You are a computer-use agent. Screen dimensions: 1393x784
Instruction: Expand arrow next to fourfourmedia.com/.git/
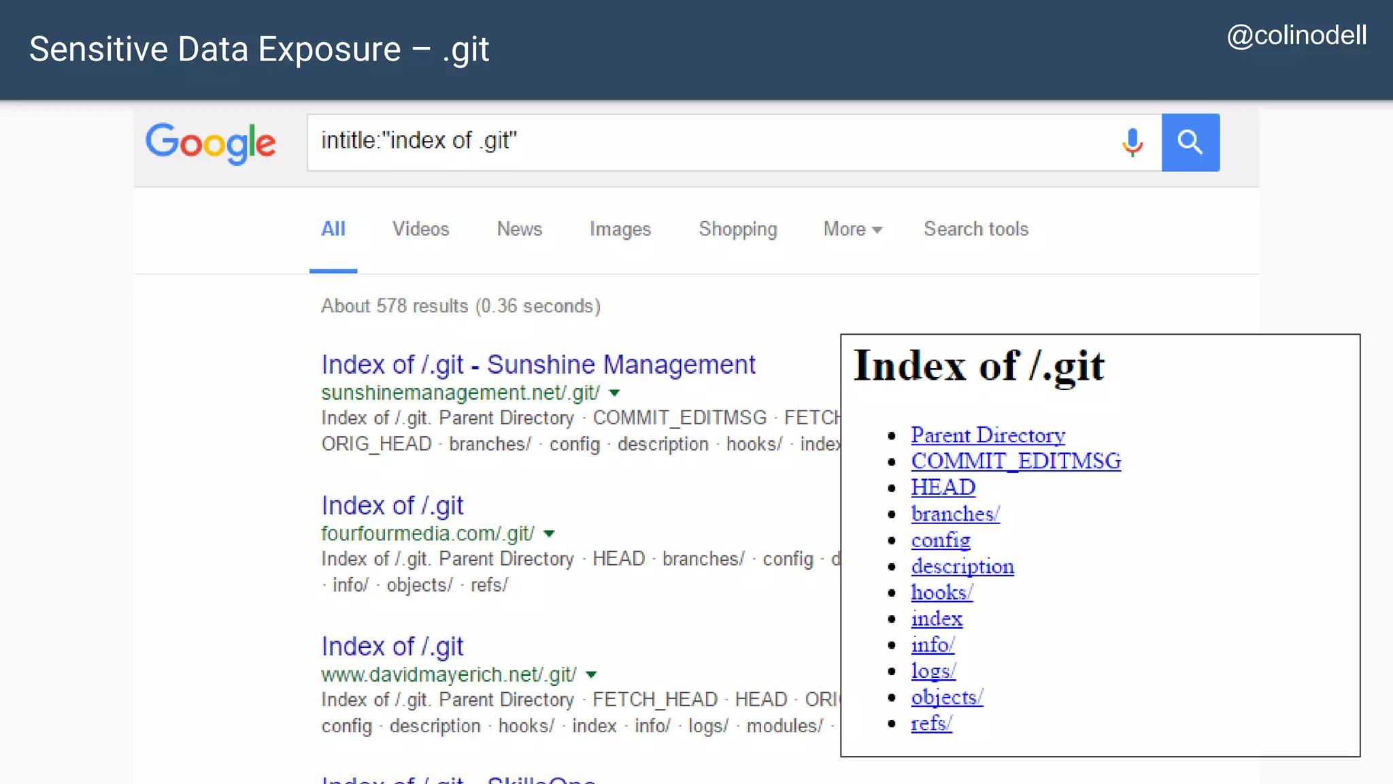pyautogui.click(x=550, y=534)
